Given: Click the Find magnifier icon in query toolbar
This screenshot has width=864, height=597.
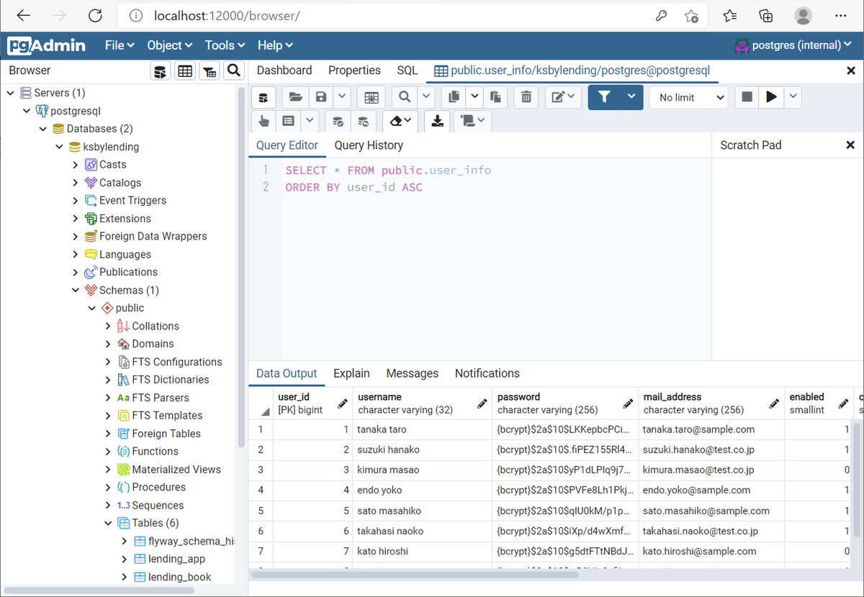Looking at the screenshot, I should [405, 97].
